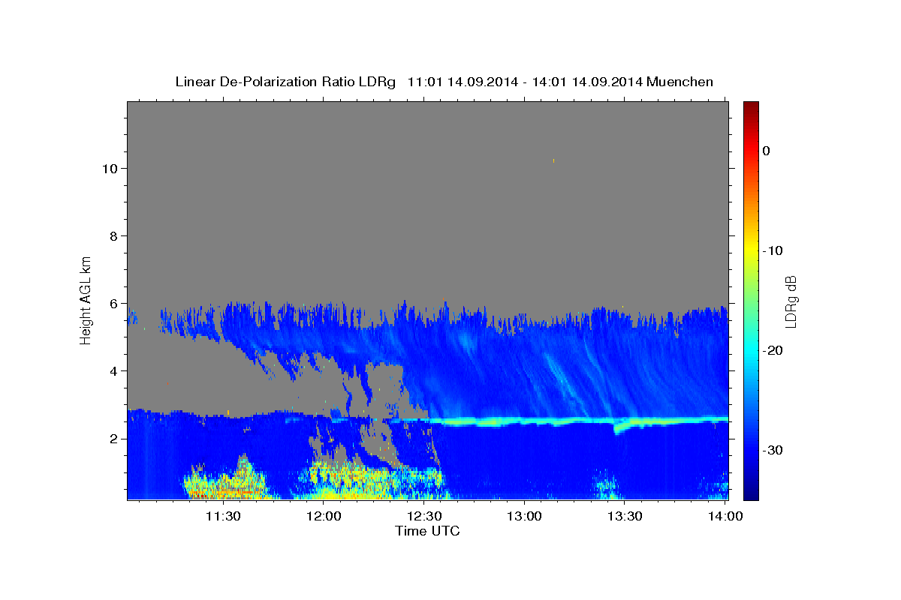901x600 pixels.
Task: Click the 12:30 time tick label
Action: 424,516
